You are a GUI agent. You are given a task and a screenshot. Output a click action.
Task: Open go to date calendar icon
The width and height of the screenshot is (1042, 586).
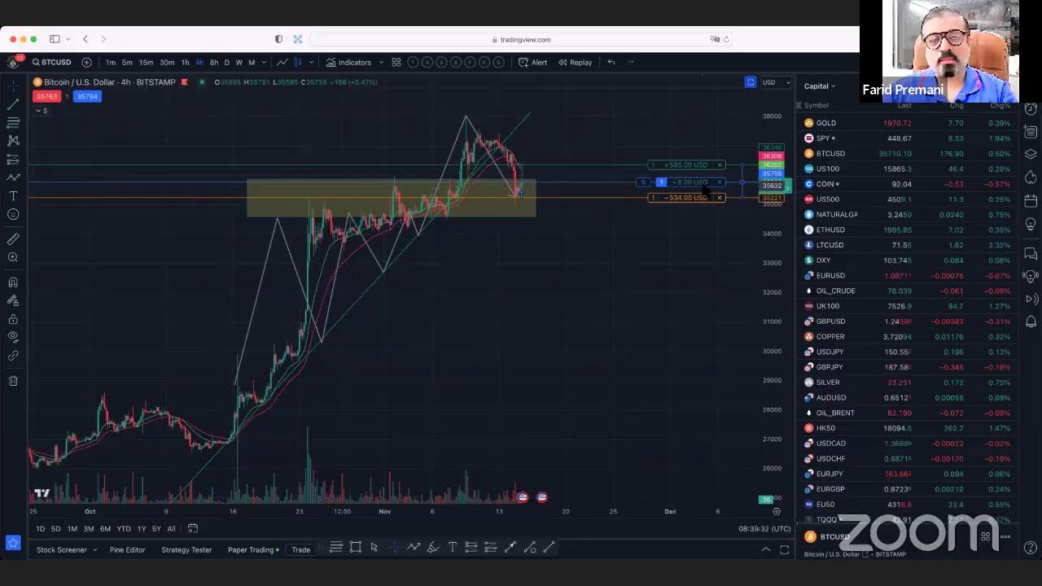point(193,529)
